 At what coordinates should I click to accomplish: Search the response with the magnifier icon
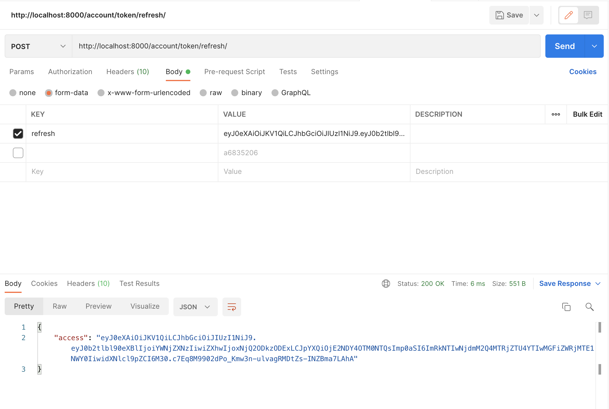point(589,307)
